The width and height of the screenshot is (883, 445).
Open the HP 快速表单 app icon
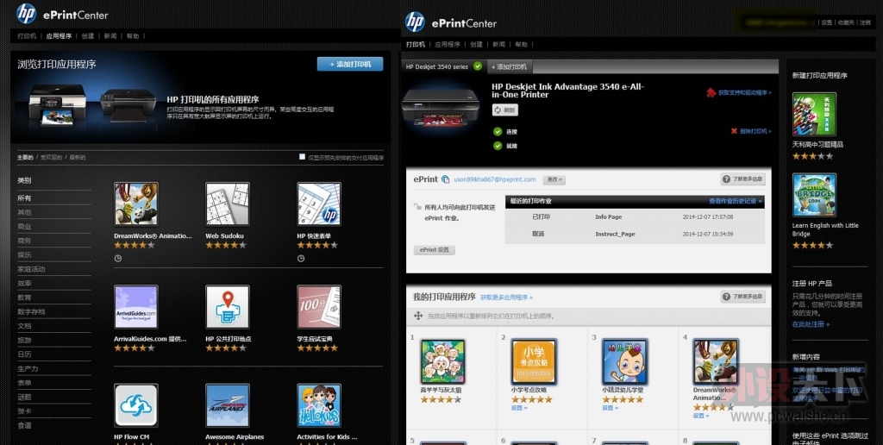tap(319, 204)
